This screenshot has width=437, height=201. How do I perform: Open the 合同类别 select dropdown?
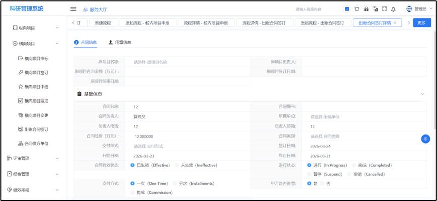pos(362,136)
